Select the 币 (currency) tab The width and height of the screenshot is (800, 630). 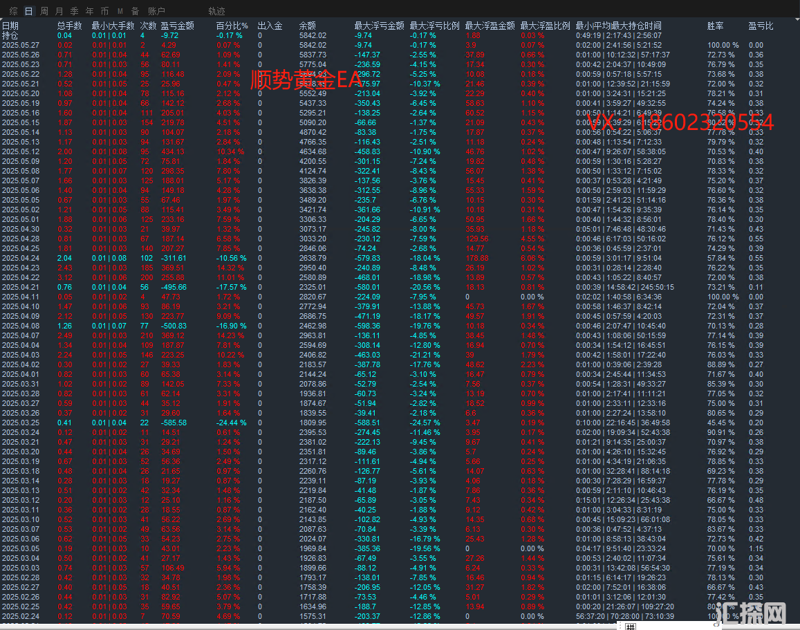pos(104,11)
